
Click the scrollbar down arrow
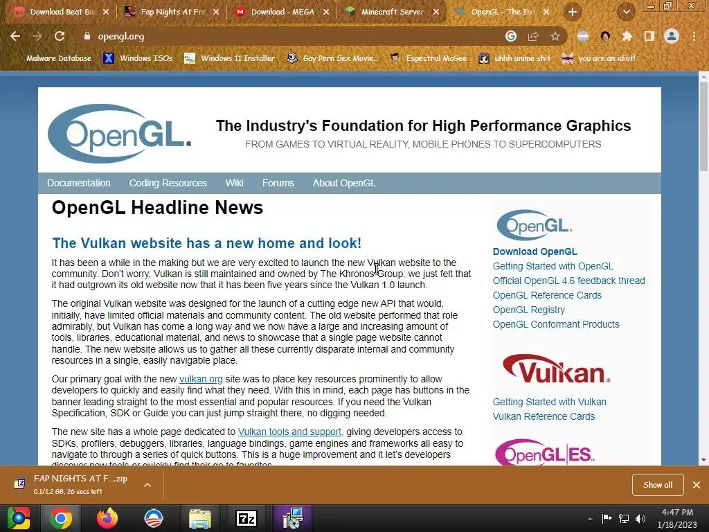tap(703, 460)
